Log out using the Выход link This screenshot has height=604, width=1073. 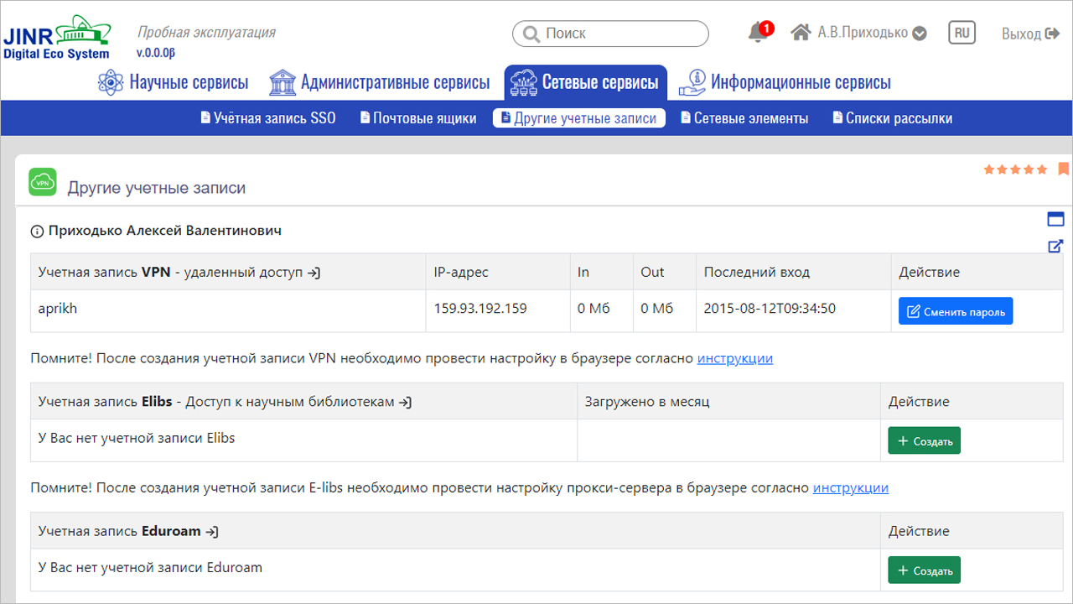click(x=1030, y=34)
